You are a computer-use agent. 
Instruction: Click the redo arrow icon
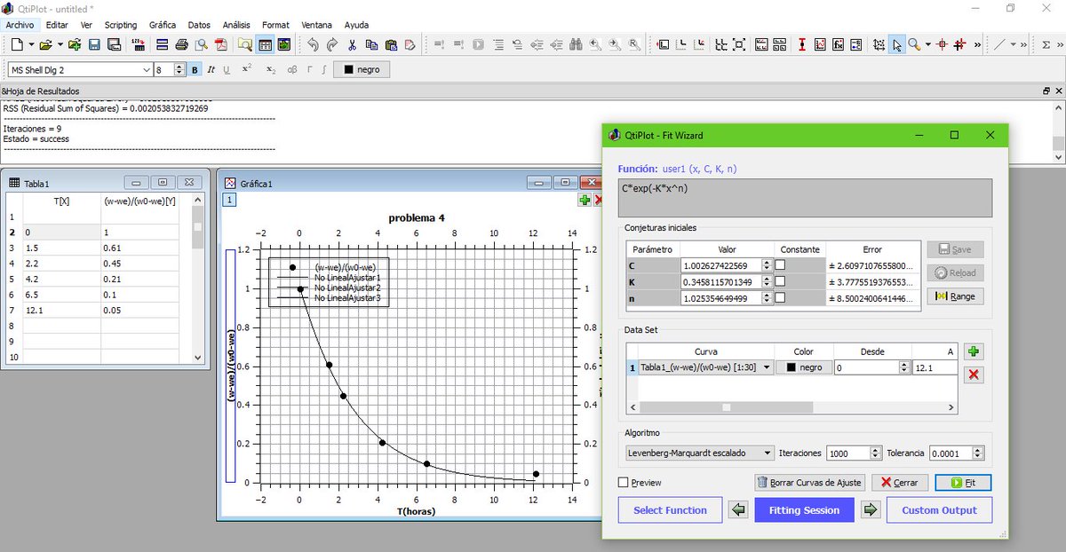pos(332,44)
